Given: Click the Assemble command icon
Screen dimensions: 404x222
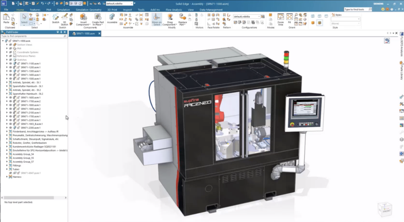Looking at the screenshot, I should [x=112, y=17].
